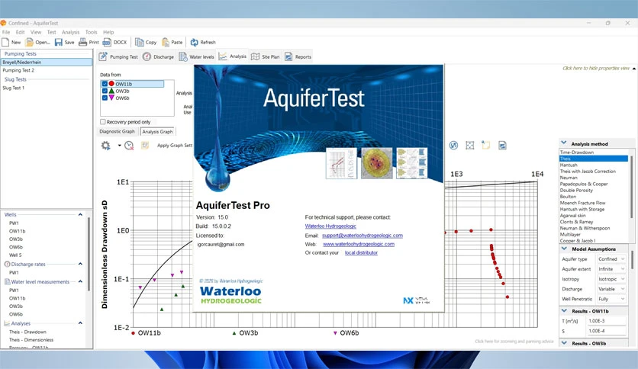
Task: Switch to the Analysis Graph tab
Action: [157, 132]
